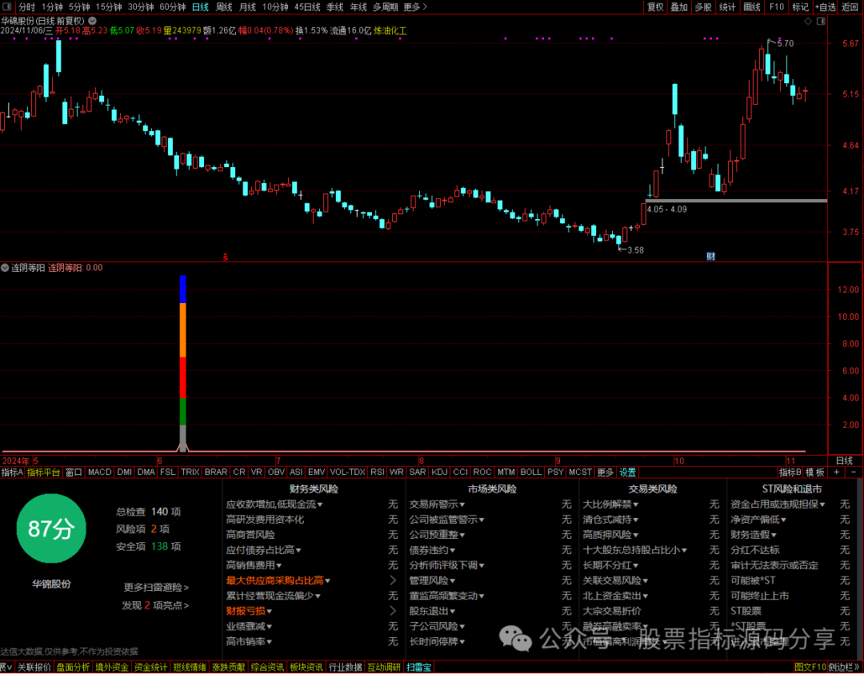The image size is (864, 674).
Task: Select the 日线 daily period
Action: [200, 7]
